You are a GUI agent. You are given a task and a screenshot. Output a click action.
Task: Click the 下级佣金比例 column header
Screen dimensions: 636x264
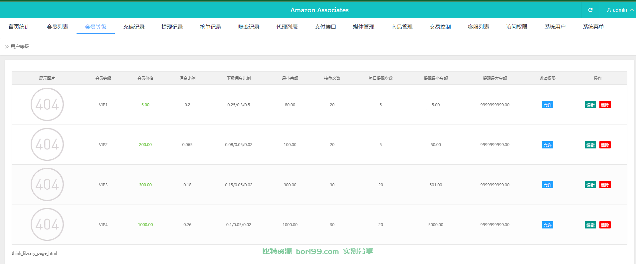[239, 78]
